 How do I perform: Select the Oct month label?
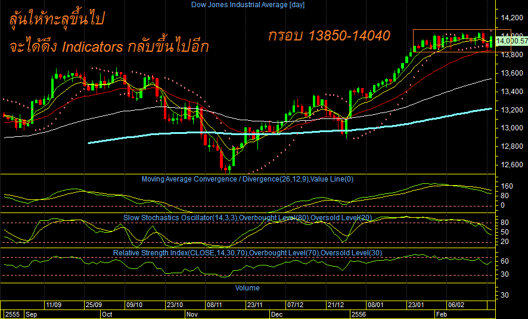point(107,314)
